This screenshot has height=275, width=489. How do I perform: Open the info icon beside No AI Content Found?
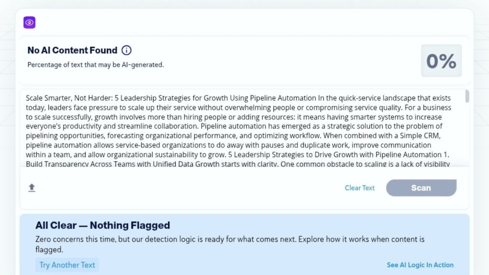coord(127,50)
